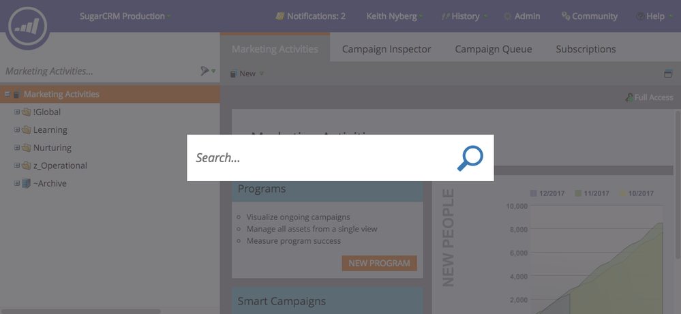Screen dimensions: 681x314
Task: Open the SugarCRM Production dropdown
Action: [125, 16]
